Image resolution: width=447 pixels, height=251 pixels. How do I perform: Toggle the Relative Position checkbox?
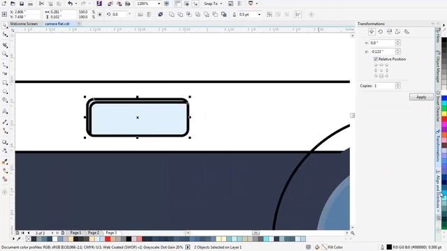376,59
